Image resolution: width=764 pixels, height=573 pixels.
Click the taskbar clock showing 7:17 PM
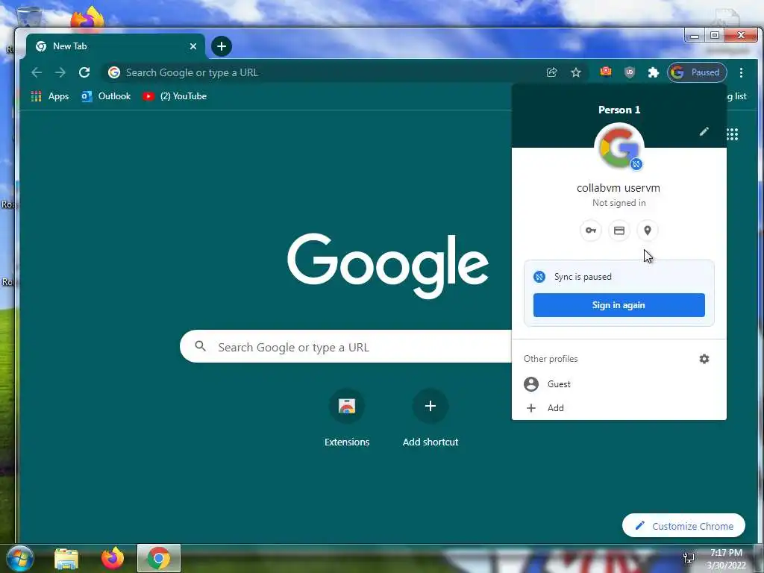point(726,559)
